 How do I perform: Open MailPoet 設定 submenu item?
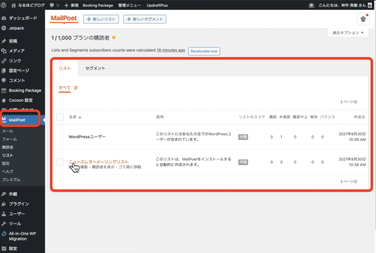click(6, 164)
